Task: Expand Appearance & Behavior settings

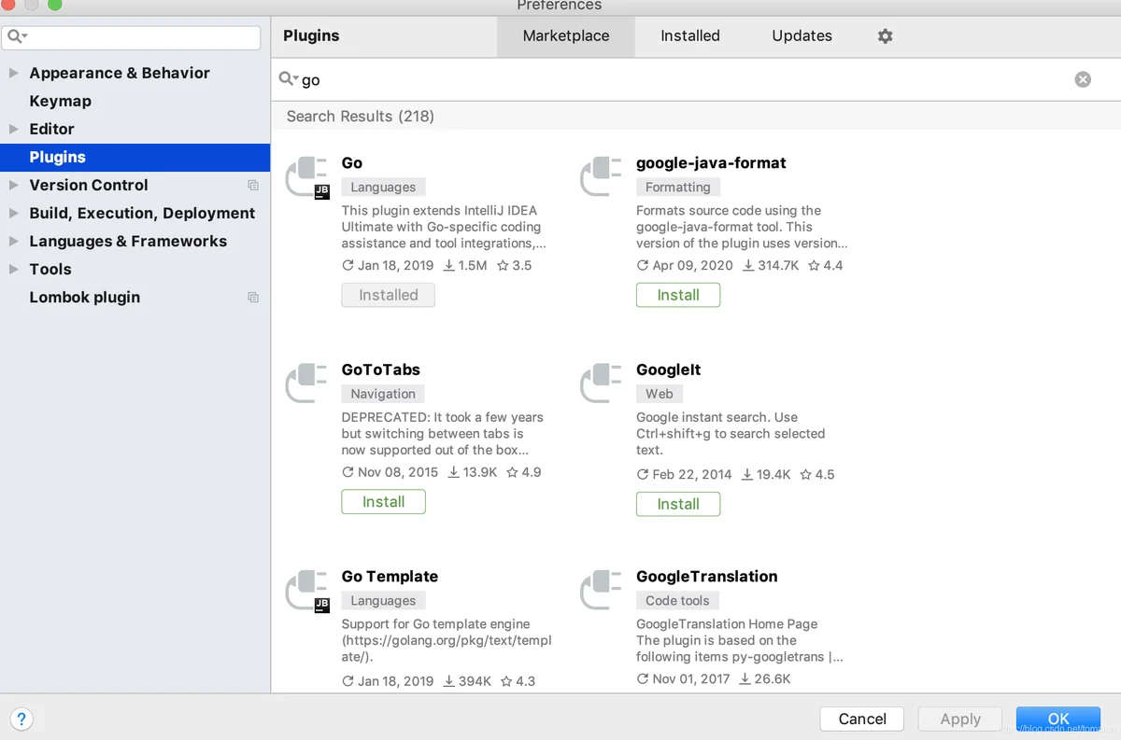Action: tap(13, 73)
